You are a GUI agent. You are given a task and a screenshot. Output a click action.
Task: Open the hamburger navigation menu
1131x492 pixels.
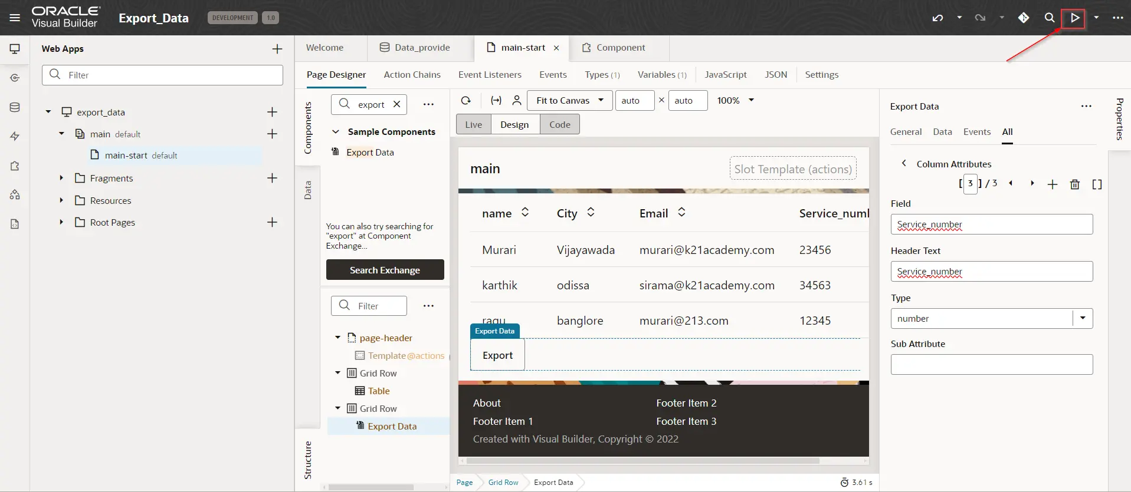(x=15, y=18)
